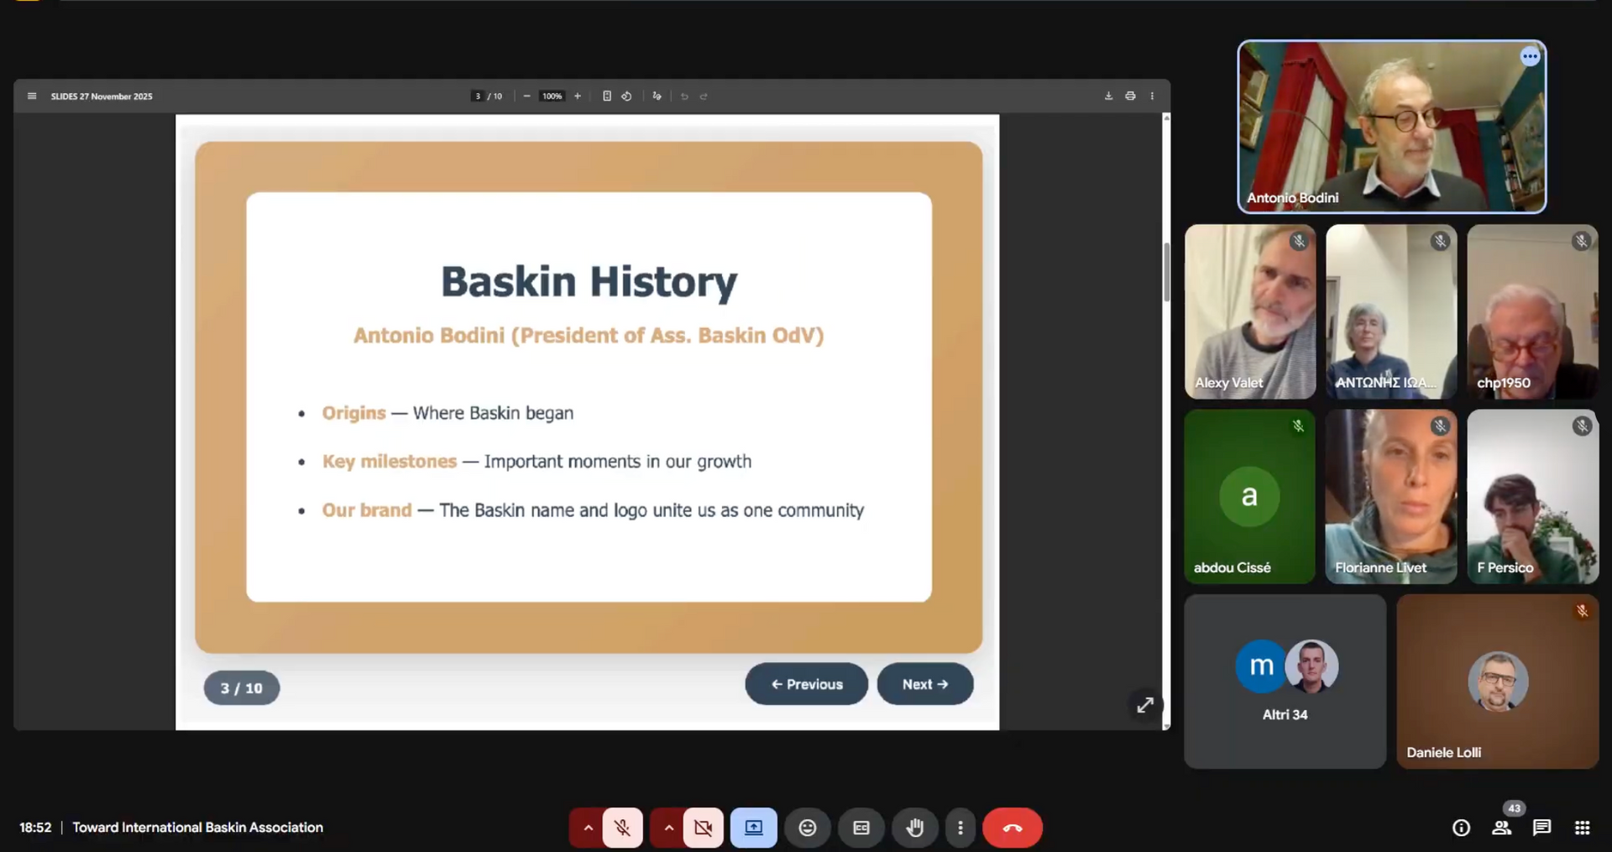
Task: Leave the call with the red hang-up button
Action: point(1013,828)
